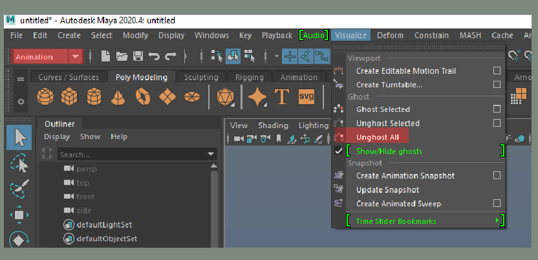Open the shelf settings gear menu
538x260 pixels.
coord(21,102)
